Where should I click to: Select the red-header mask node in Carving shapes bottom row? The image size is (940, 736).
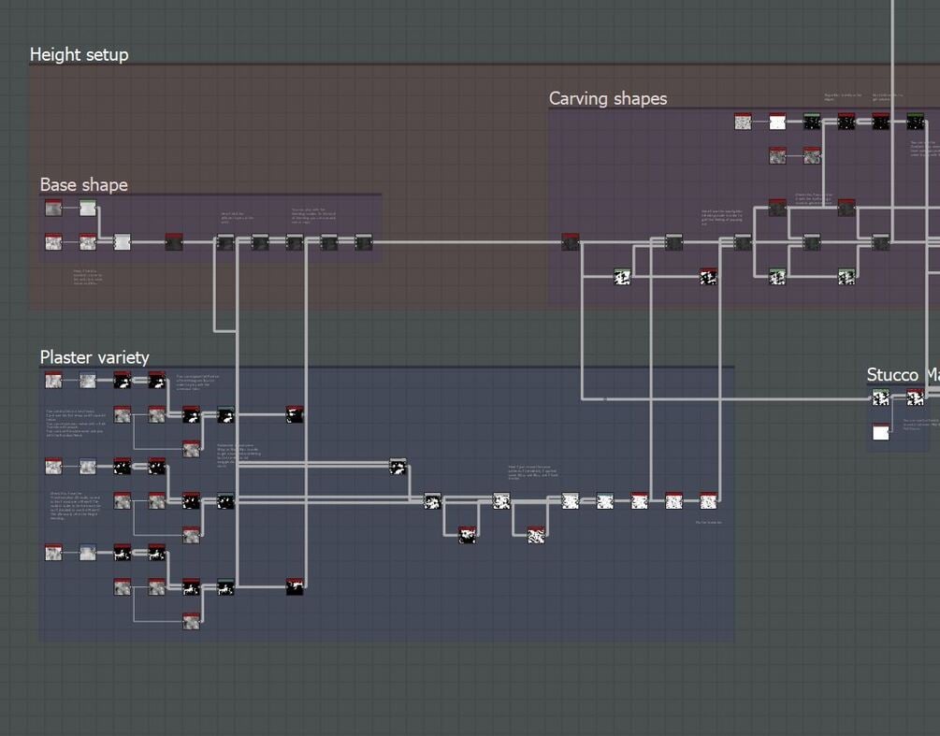(708, 276)
